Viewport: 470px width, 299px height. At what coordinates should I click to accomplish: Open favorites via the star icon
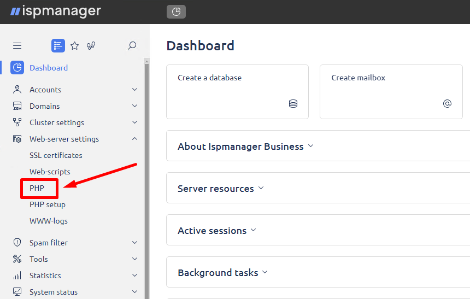[x=75, y=46]
